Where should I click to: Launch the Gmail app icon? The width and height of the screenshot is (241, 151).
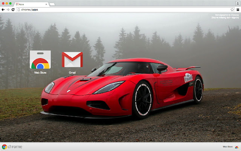coord(72,60)
